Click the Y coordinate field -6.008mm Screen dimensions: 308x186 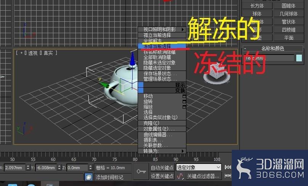click(x=47, y=168)
